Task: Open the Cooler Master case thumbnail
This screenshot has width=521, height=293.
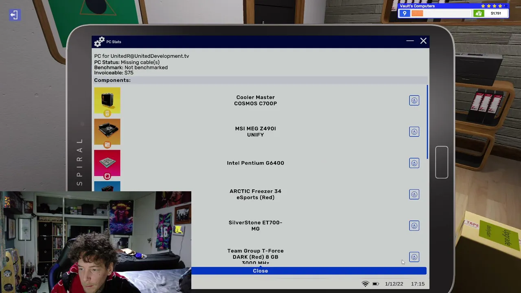Action: click(x=107, y=101)
